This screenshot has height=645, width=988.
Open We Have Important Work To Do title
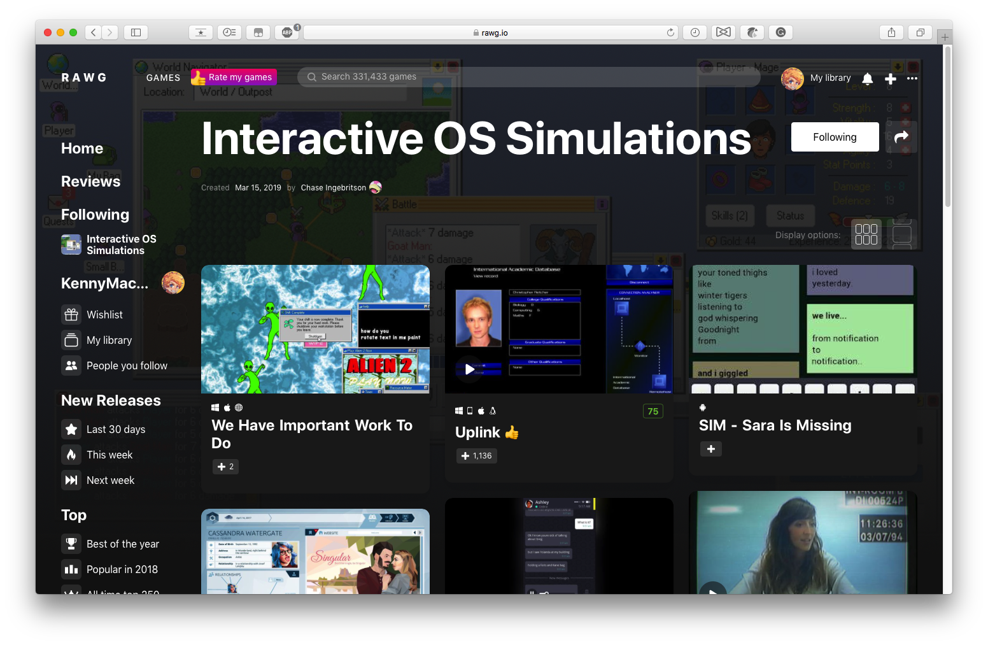pos(312,434)
